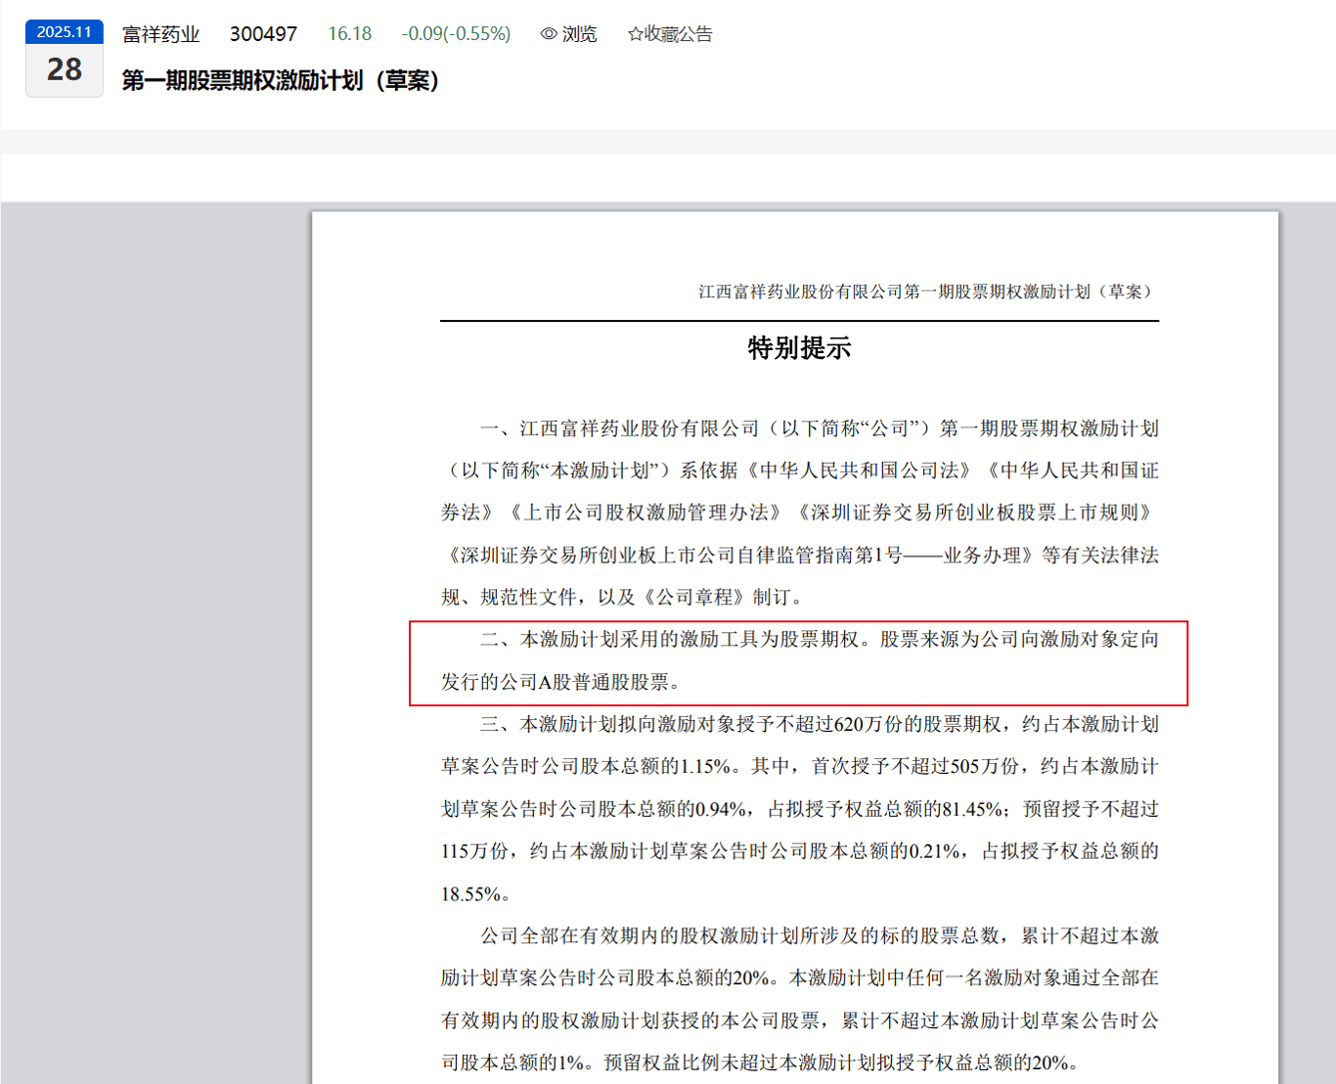The image size is (1336, 1084).
Task: Click the 特别提示 heading
Action: click(799, 348)
